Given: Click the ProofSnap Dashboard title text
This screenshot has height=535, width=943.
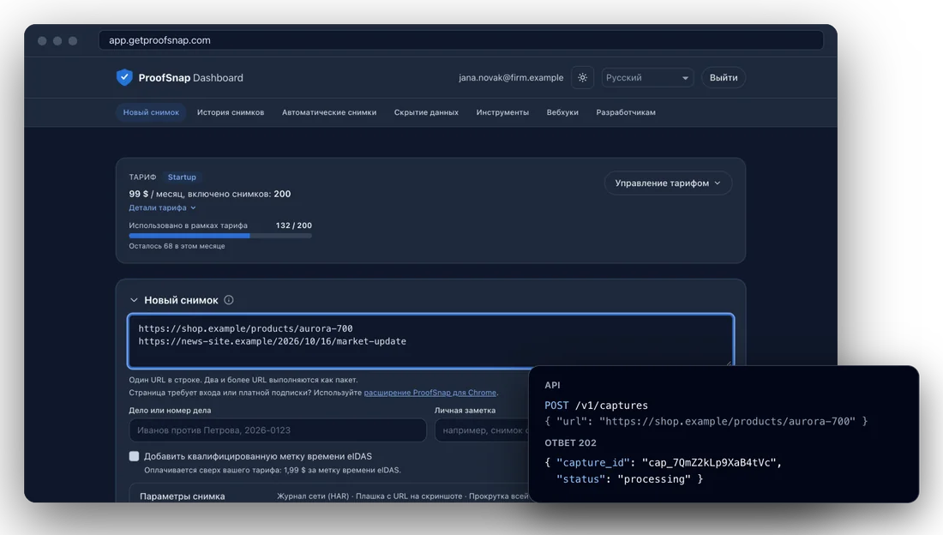Looking at the screenshot, I should 190,78.
